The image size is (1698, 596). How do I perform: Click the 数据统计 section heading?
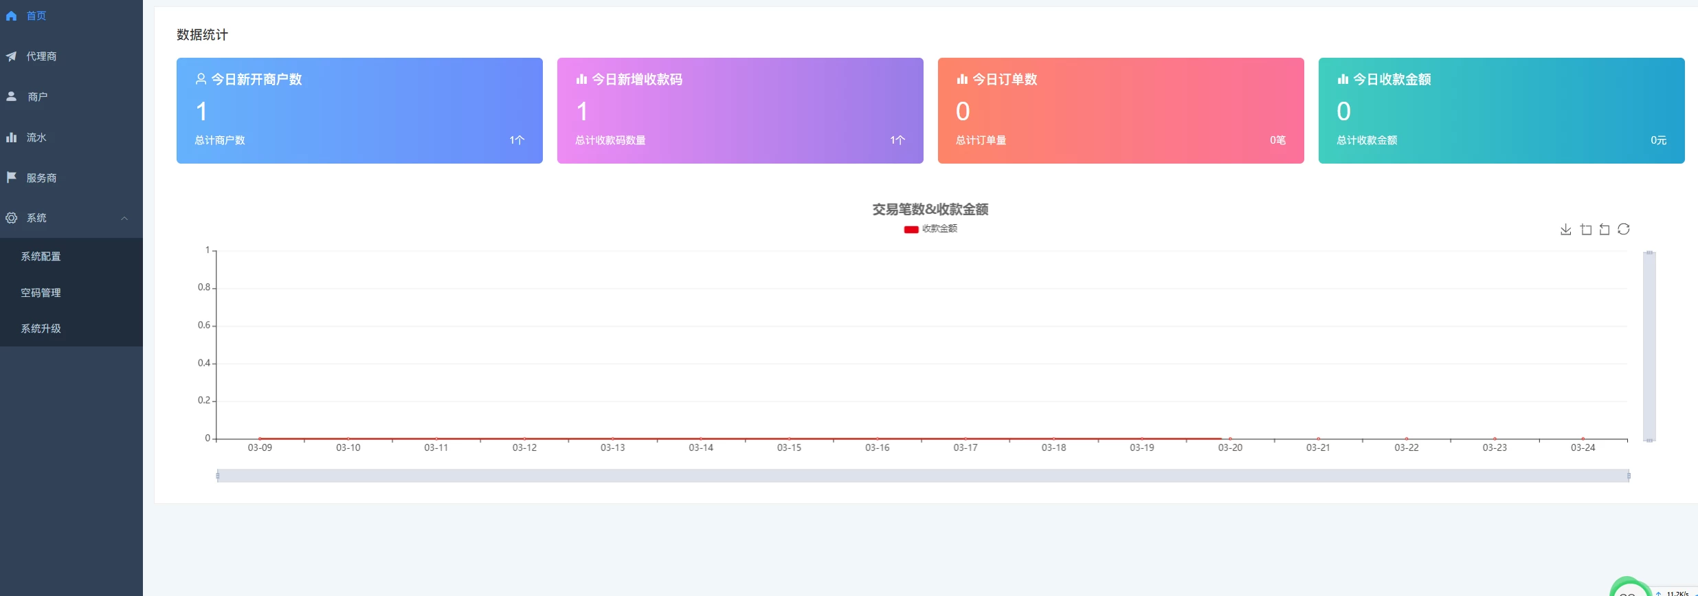[202, 35]
